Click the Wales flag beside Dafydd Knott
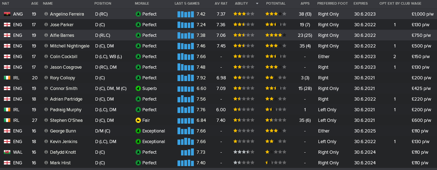The height and width of the screenshot is (170, 437). pyautogui.click(x=7, y=152)
